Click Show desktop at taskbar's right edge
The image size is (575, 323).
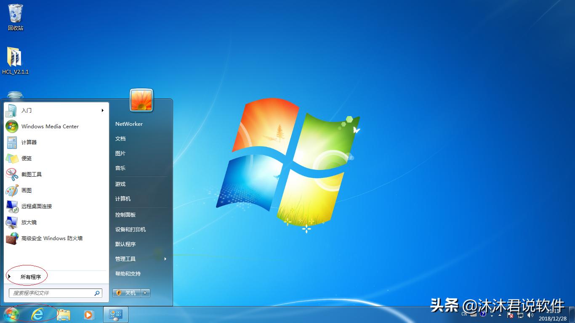coord(573,314)
